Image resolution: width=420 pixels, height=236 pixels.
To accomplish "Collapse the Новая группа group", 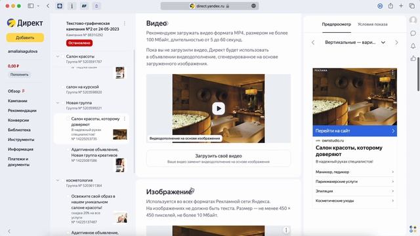I will coord(58,103).
